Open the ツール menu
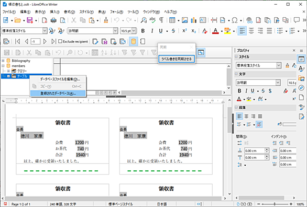The image size is (307, 207). [x=133, y=12]
